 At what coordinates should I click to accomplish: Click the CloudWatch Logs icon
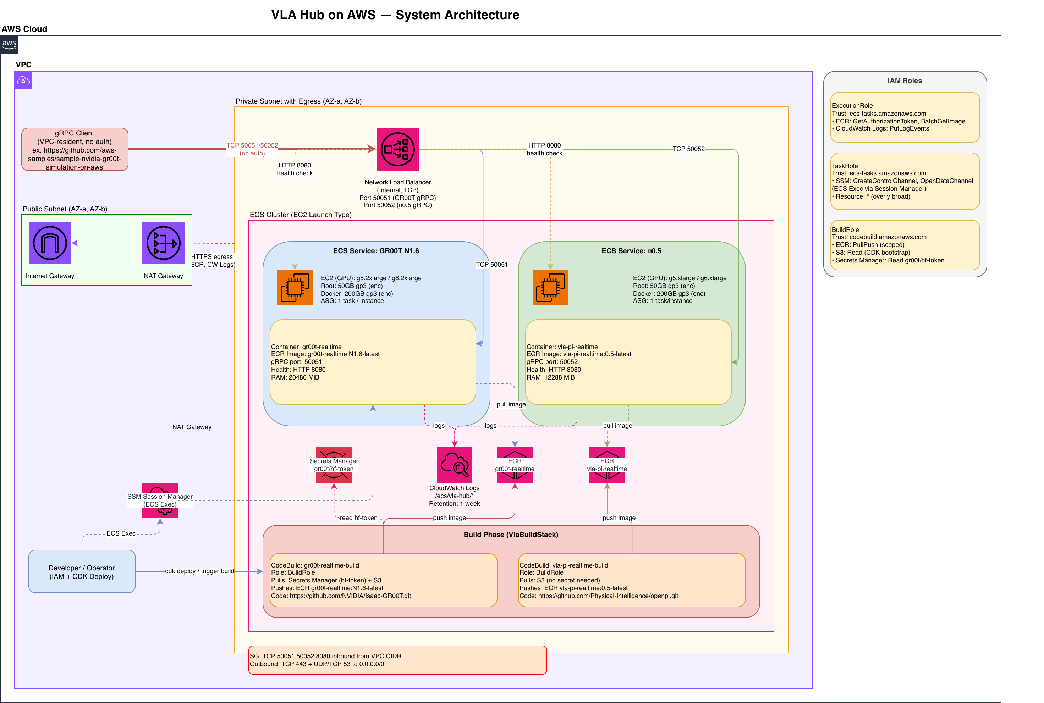(454, 465)
